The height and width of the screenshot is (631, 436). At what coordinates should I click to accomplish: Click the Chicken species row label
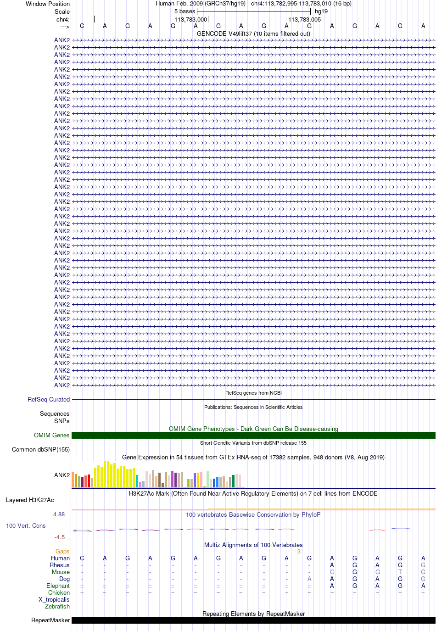[59, 592]
